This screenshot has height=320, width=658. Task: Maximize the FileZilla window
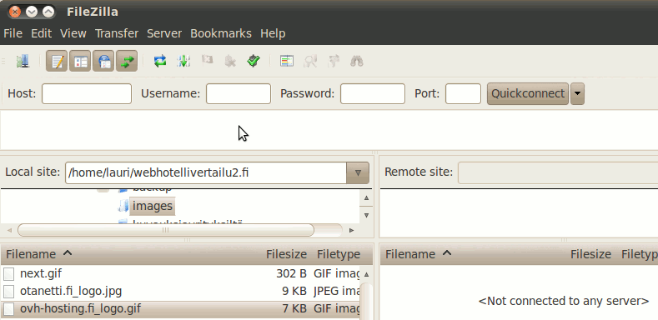coord(48,12)
